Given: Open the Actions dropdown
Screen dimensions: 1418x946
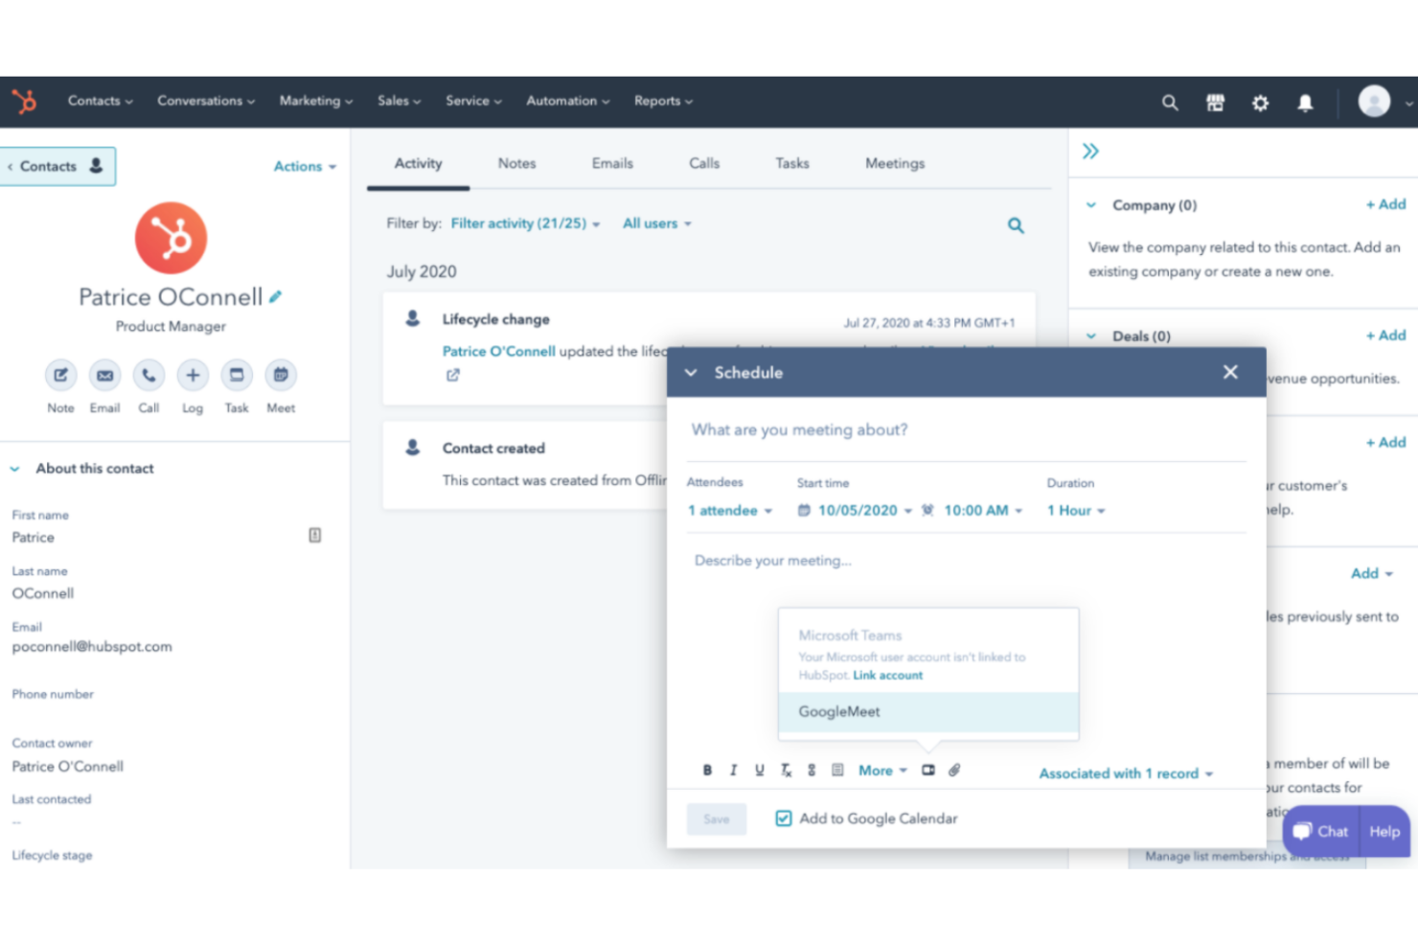Looking at the screenshot, I should [x=305, y=166].
